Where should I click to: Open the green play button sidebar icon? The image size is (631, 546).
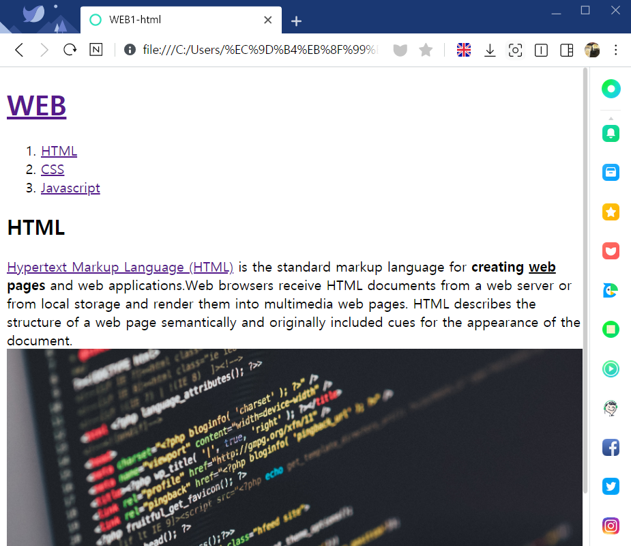(x=611, y=369)
